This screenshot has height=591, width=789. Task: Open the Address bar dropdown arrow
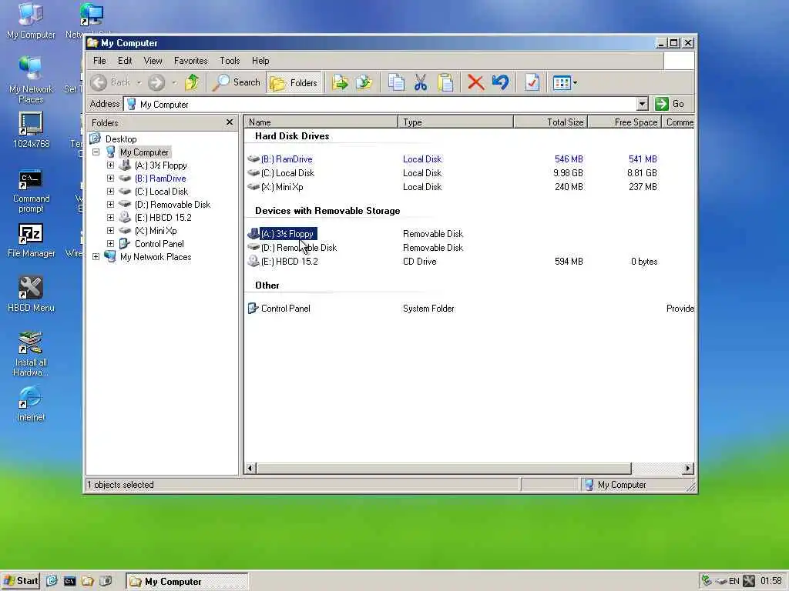(642, 104)
